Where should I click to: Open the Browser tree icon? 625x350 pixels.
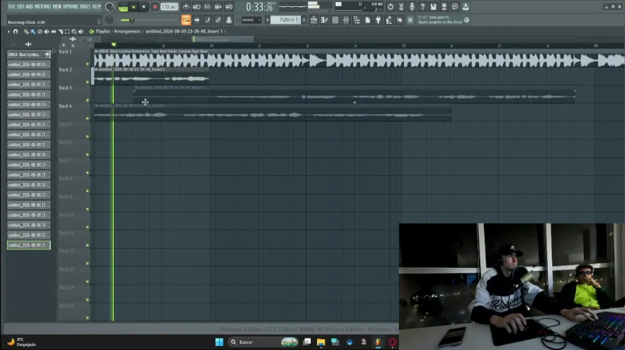click(x=356, y=20)
